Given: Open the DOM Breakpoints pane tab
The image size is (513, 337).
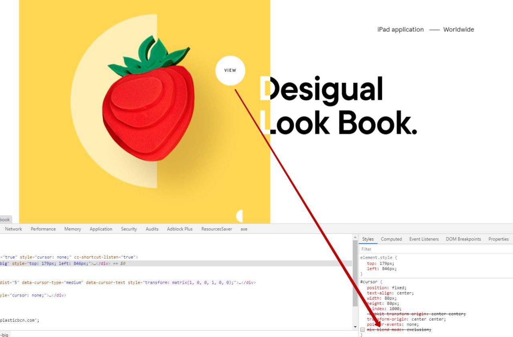Looking at the screenshot, I should [463, 239].
